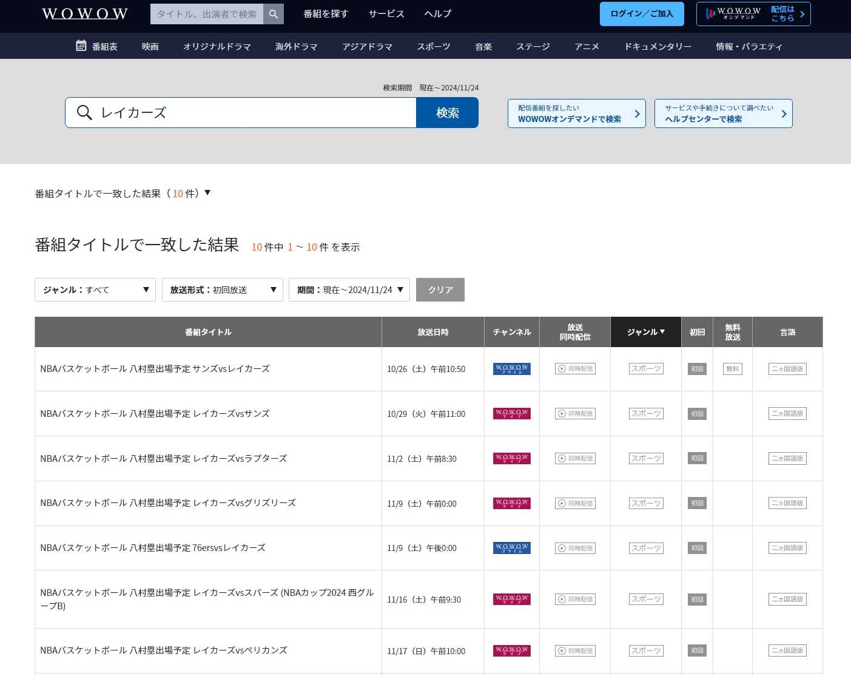Go to 海外ドラマ category tab
The image size is (851, 676).
pyautogui.click(x=297, y=47)
